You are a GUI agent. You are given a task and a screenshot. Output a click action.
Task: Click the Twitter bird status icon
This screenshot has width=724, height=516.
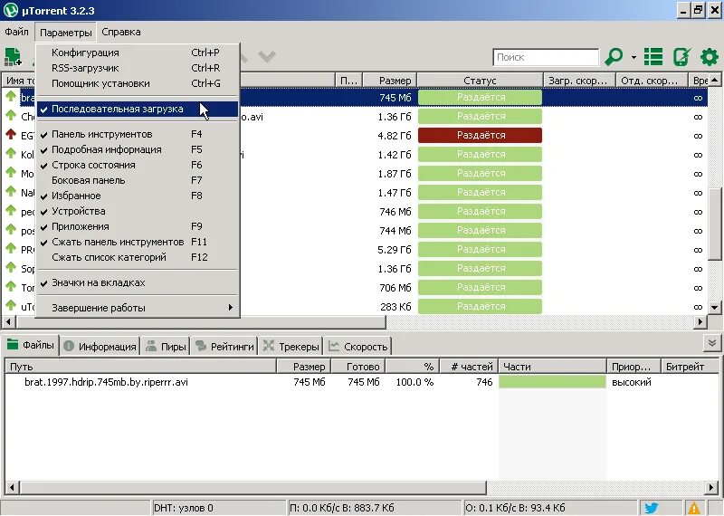(651, 508)
